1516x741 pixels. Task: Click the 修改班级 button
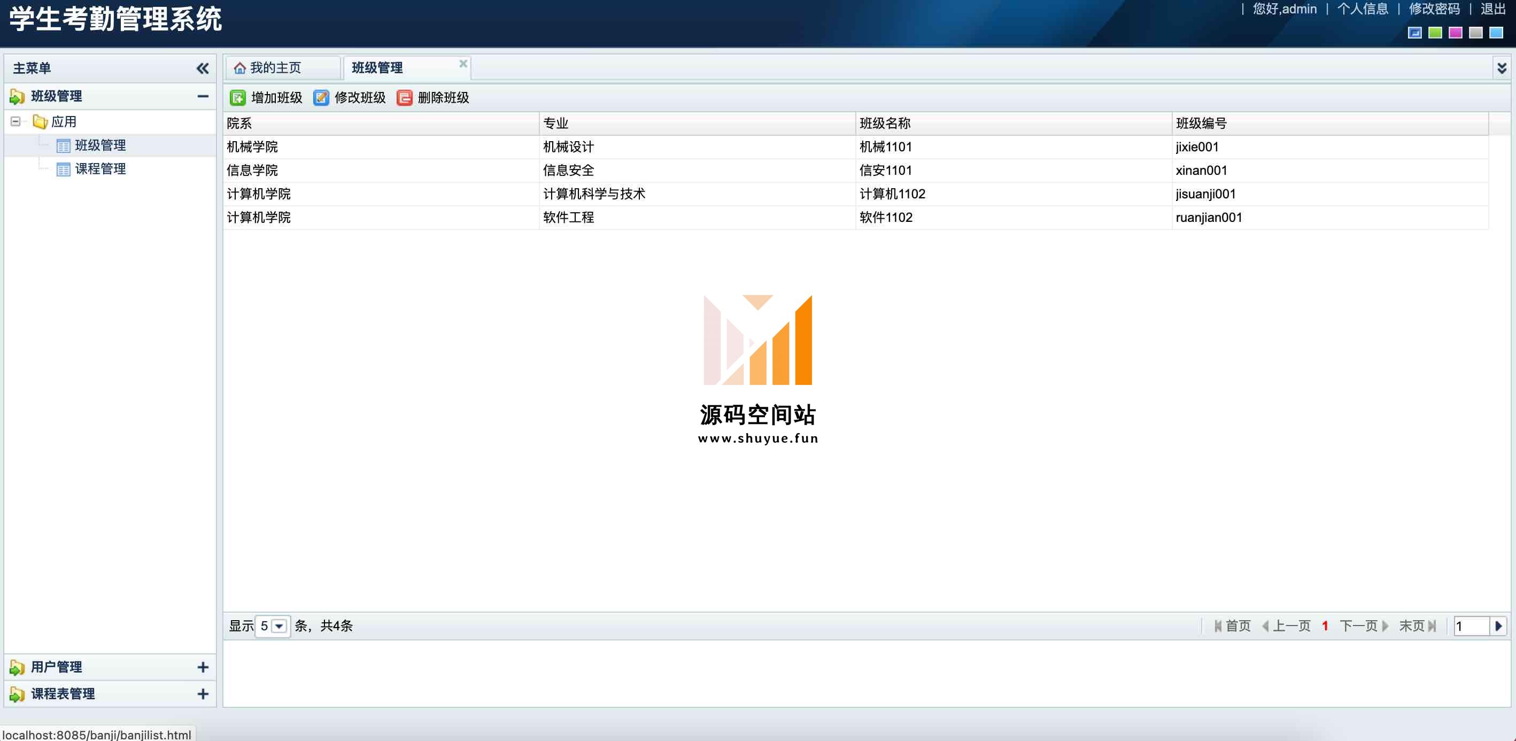[x=350, y=98]
